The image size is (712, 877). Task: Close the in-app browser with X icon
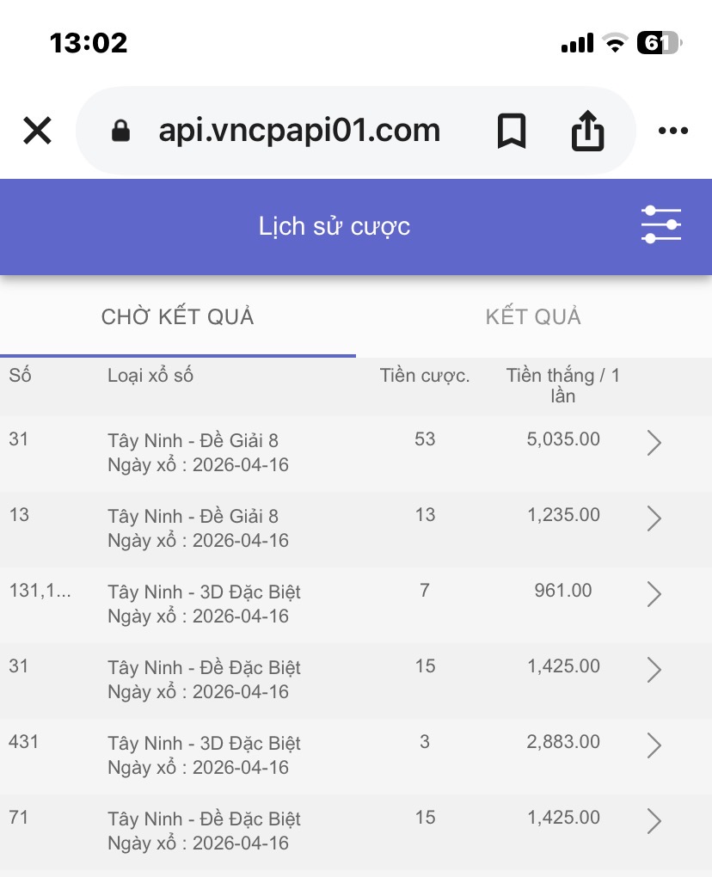pos(37,132)
